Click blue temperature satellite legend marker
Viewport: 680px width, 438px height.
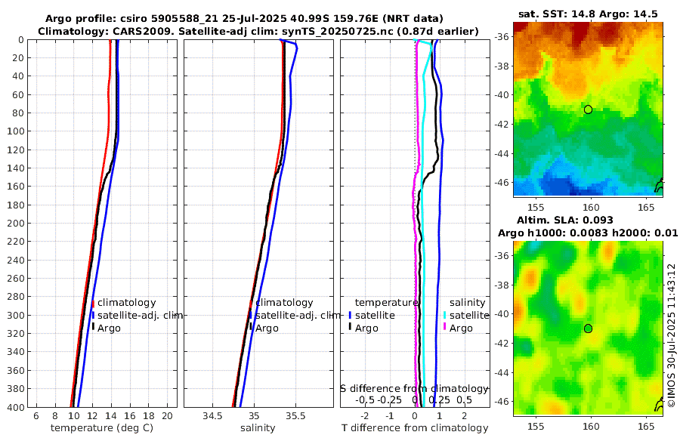tap(350, 316)
